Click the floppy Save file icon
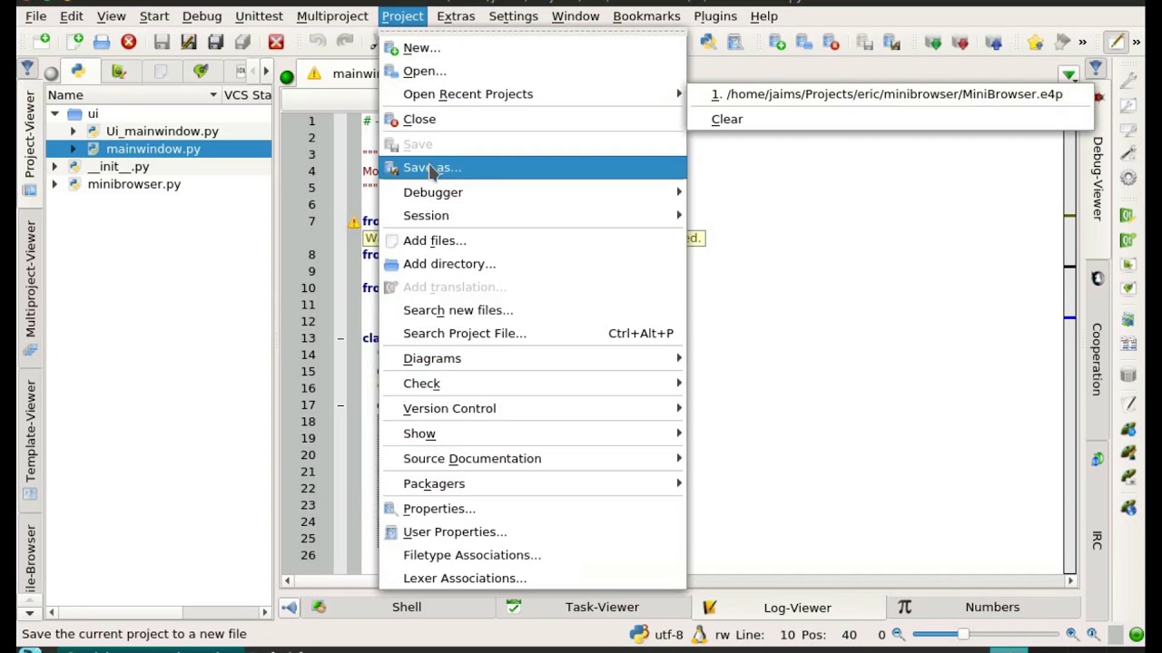 coord(162,42)
